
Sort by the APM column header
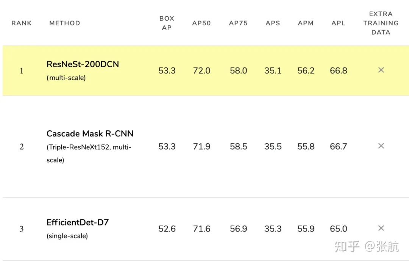point(306,23)
